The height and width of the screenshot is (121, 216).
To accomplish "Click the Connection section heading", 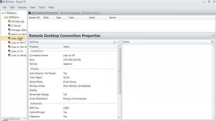I will 37,51.
